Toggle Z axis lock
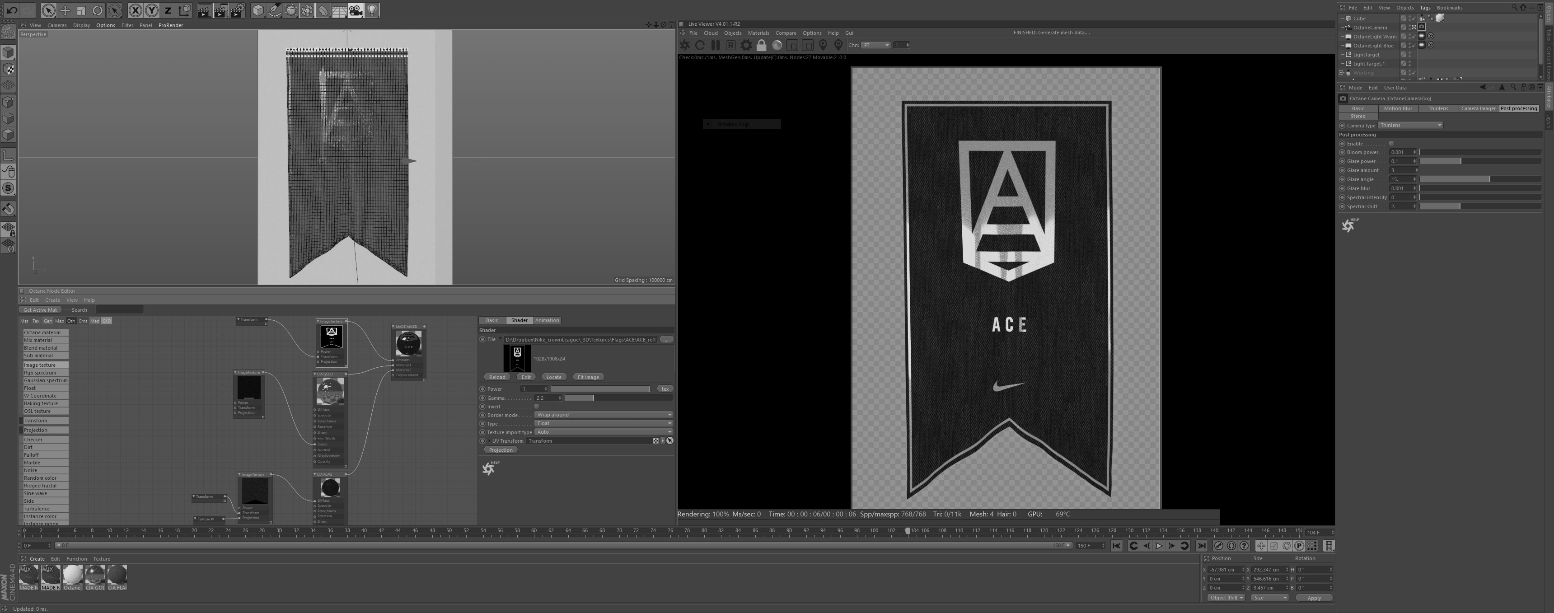 [x=168, y=10]
